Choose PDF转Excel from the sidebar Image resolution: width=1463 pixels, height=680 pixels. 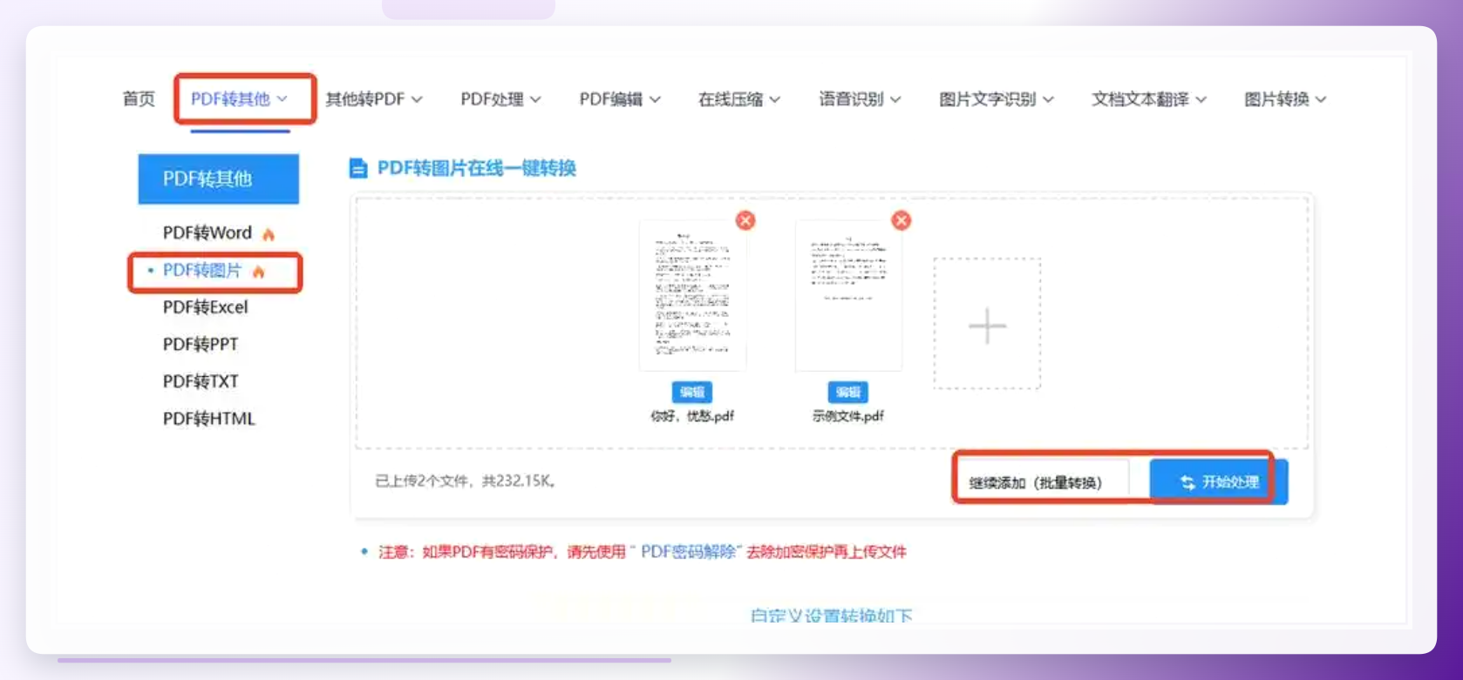[x=206, y=307]
